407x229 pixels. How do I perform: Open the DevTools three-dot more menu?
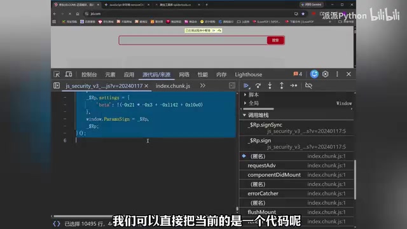pos(337,74)
